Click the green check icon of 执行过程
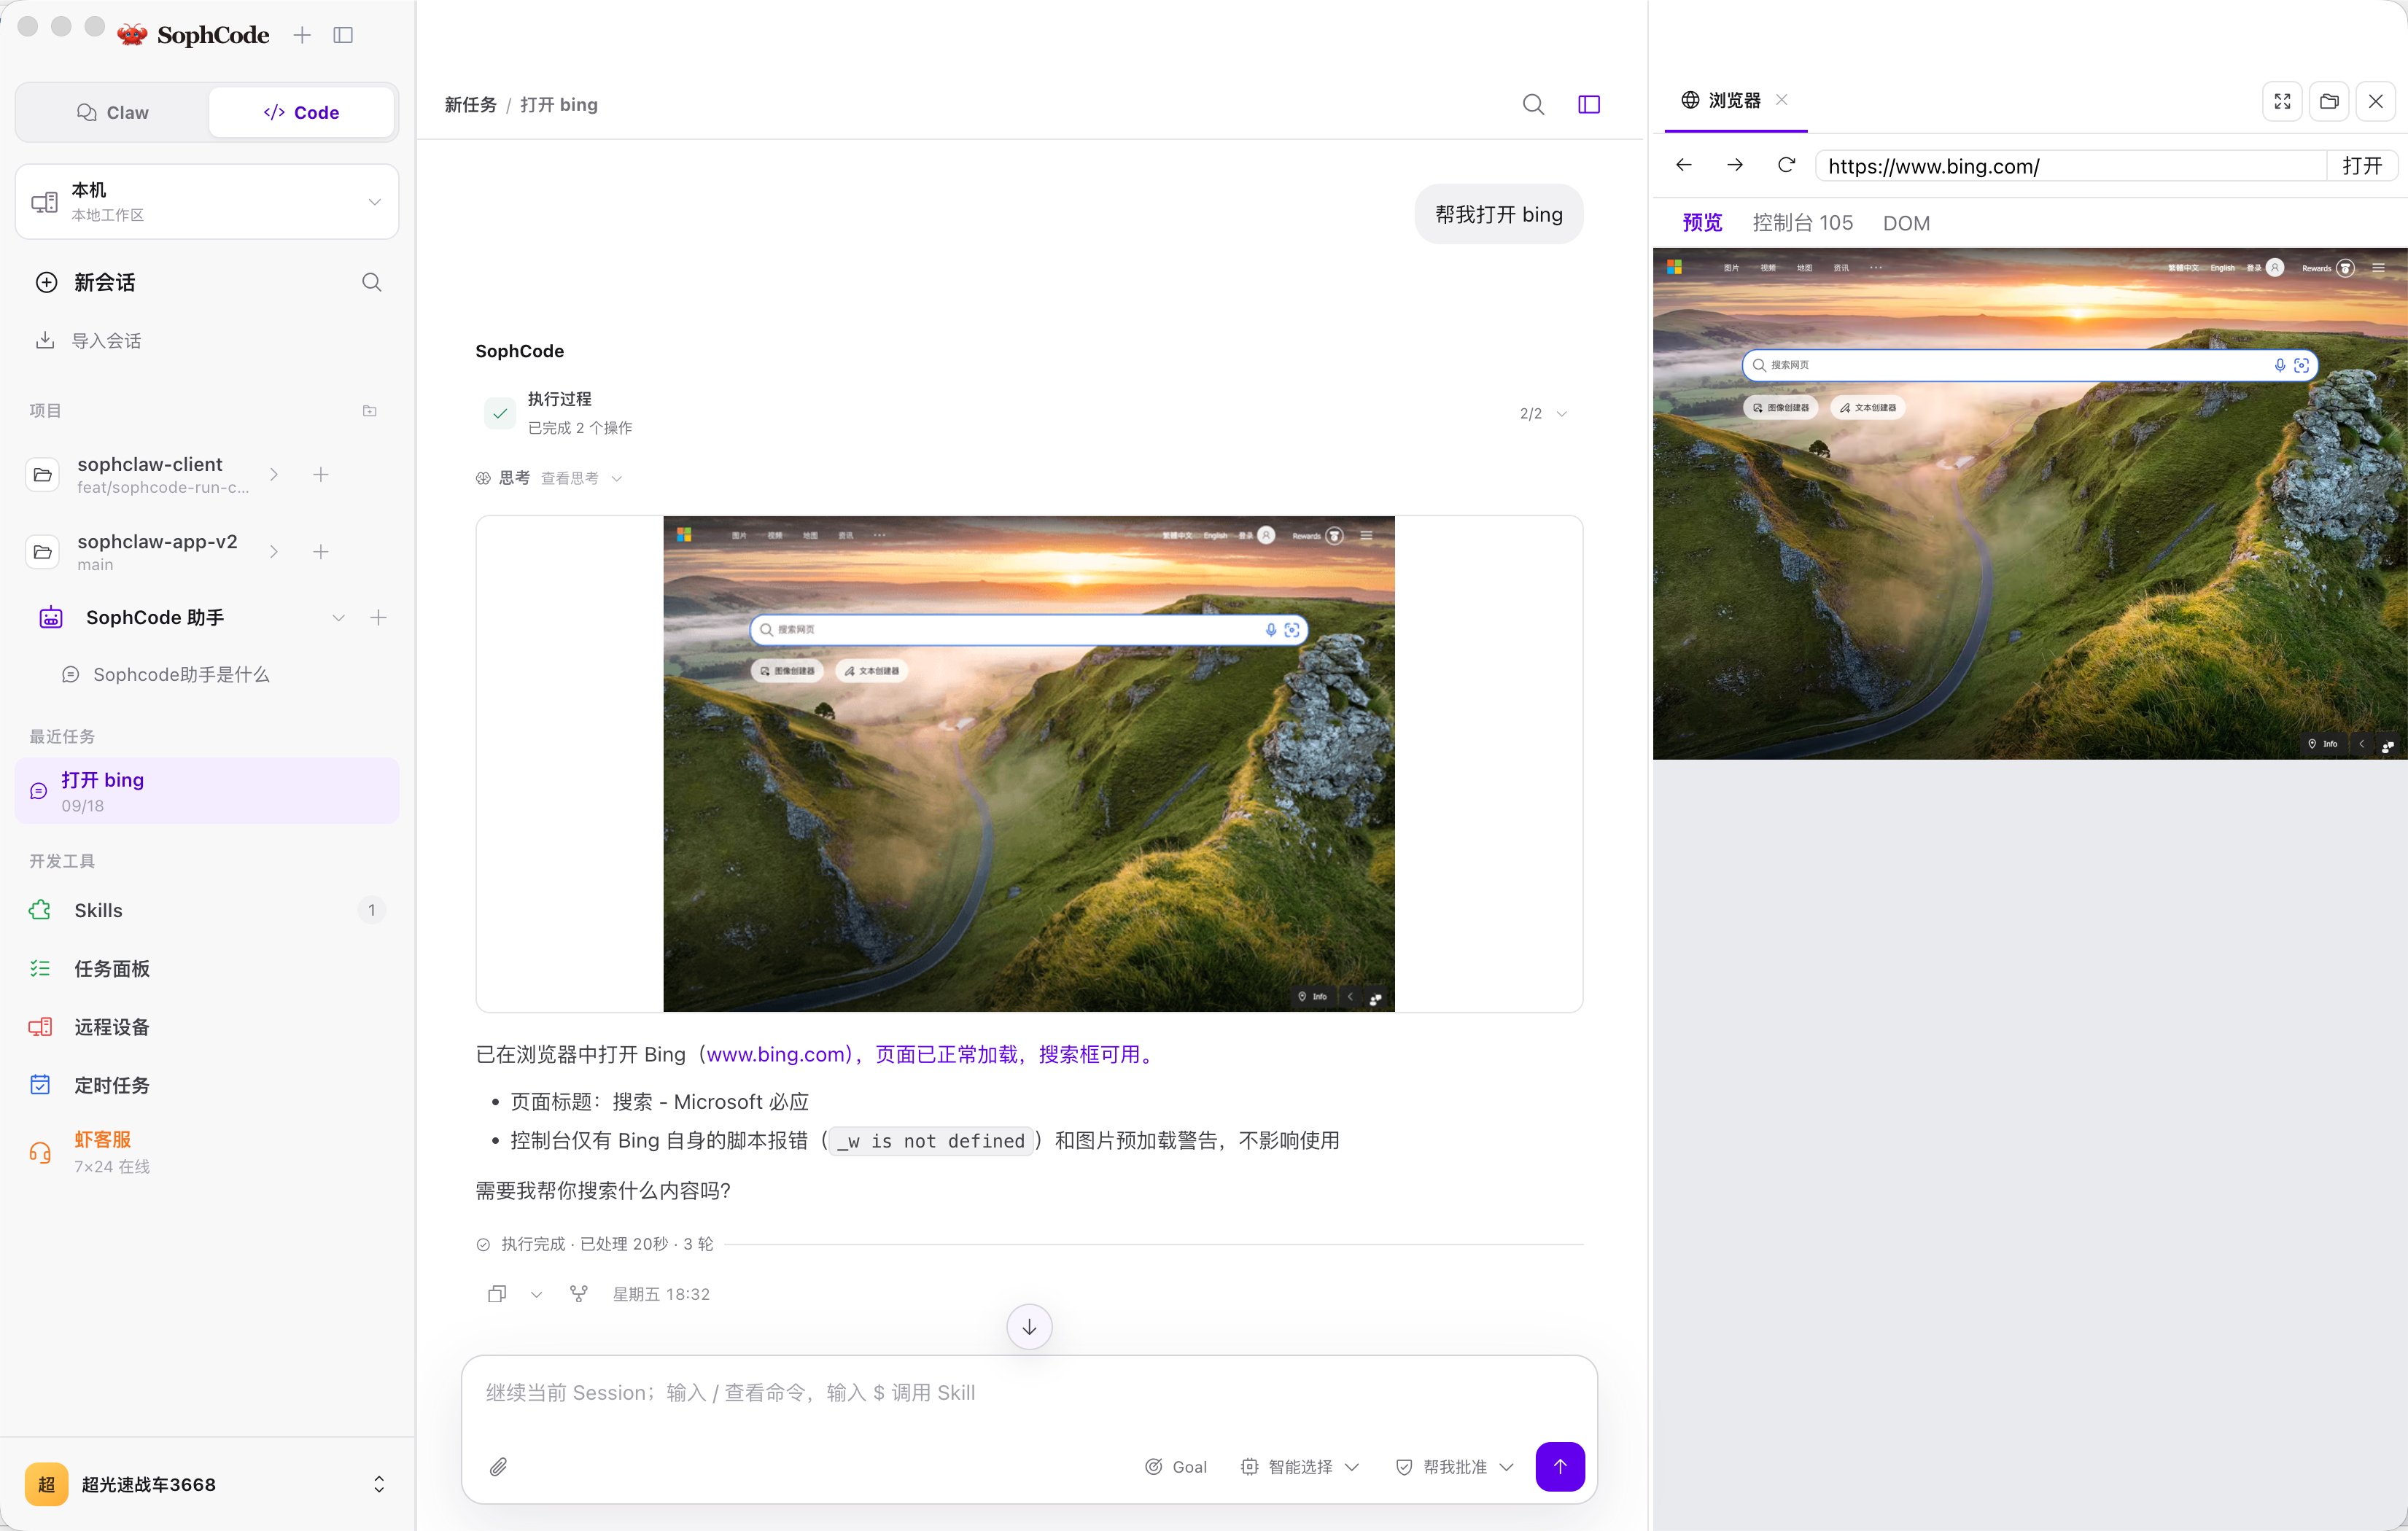The image size is (2408, 1531). [500, 413]
